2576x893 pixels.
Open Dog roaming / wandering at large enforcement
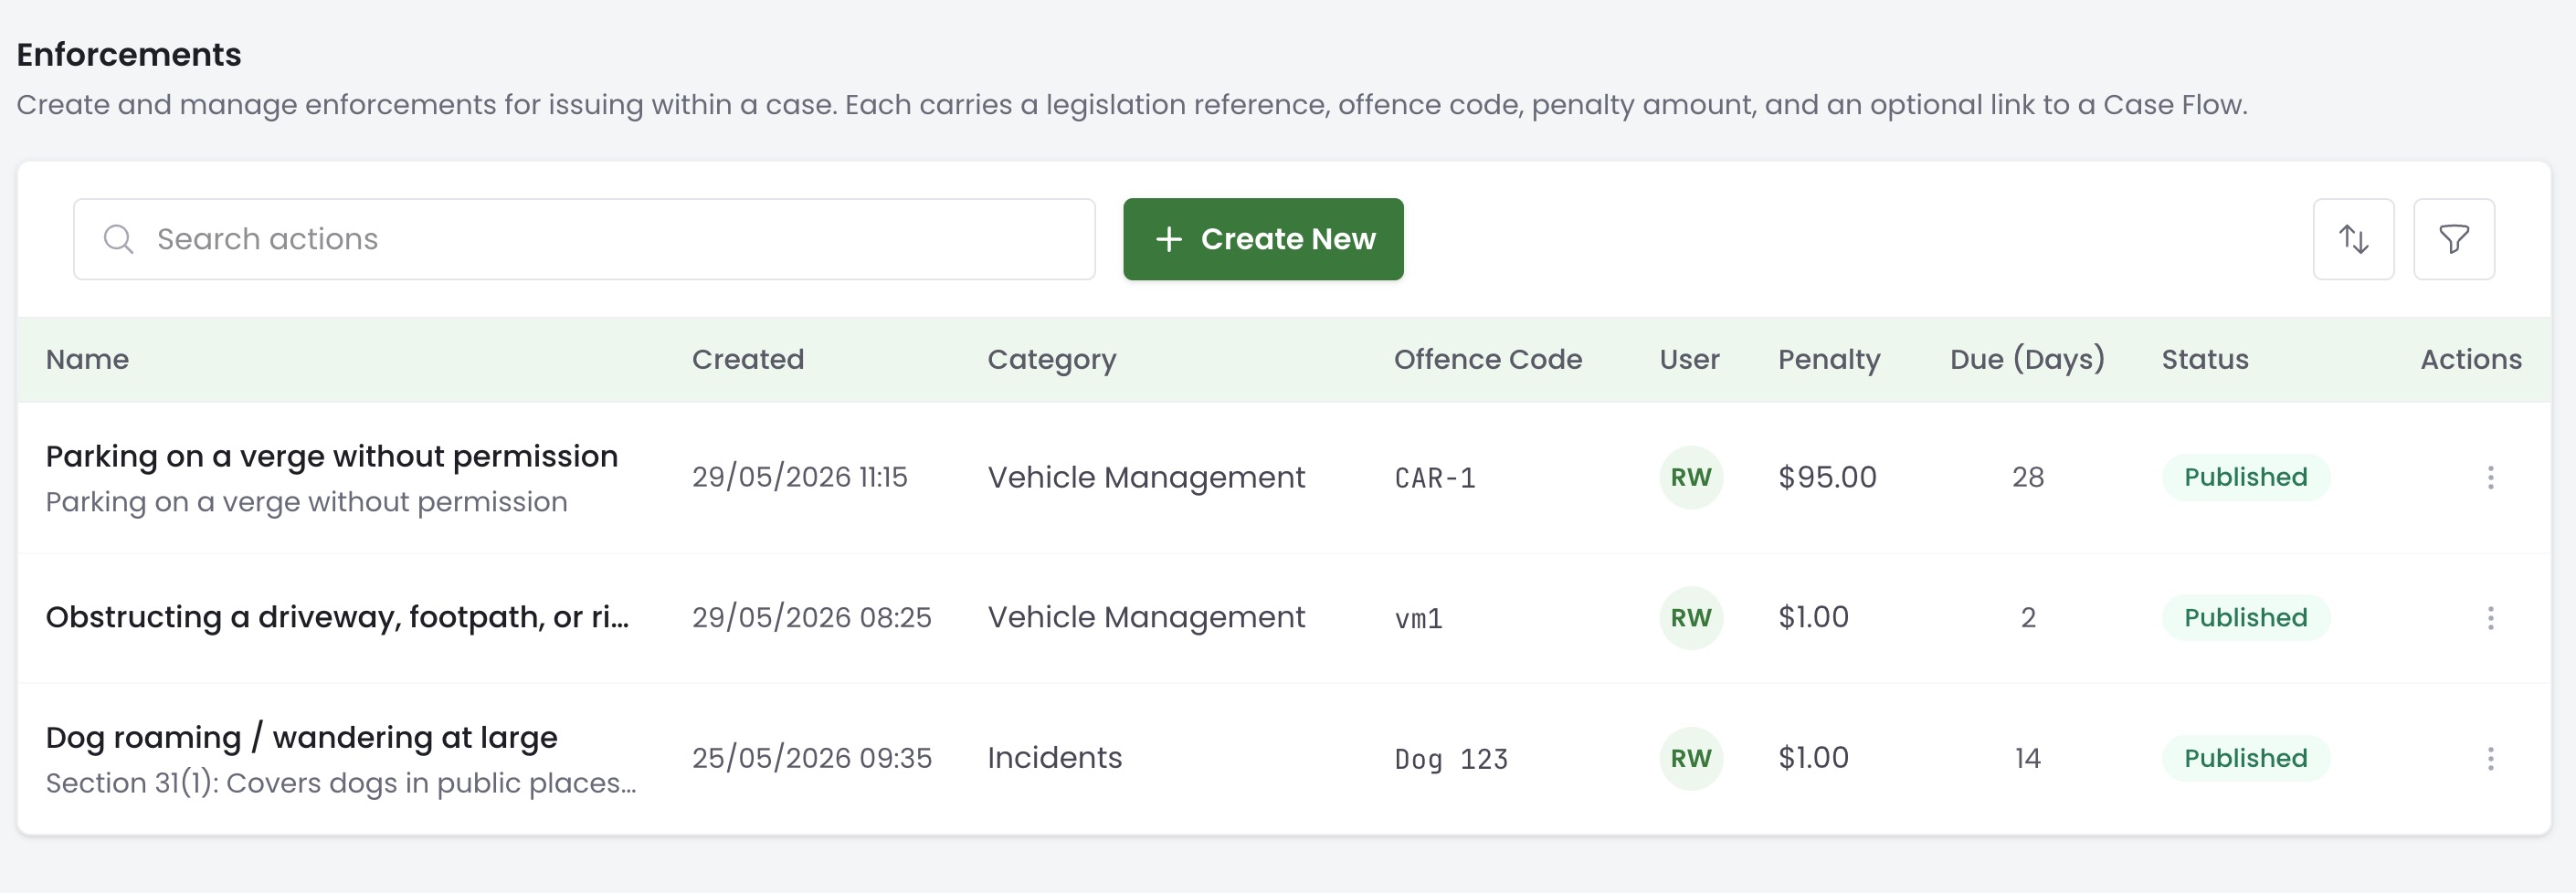302,738
